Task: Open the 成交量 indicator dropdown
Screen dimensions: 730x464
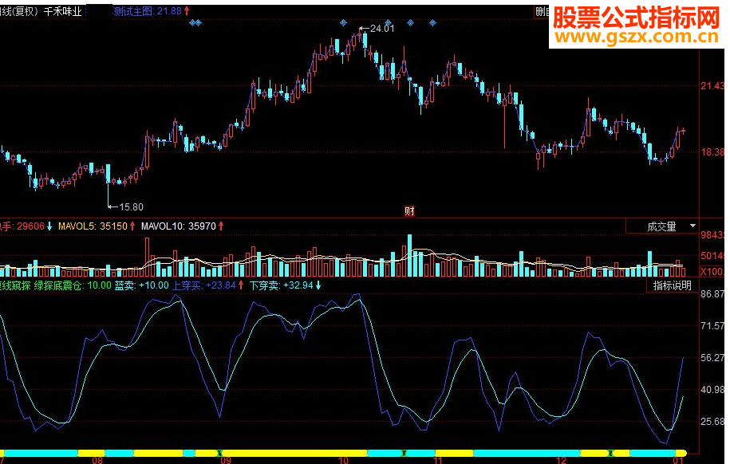Action: [x=693, y=226]
